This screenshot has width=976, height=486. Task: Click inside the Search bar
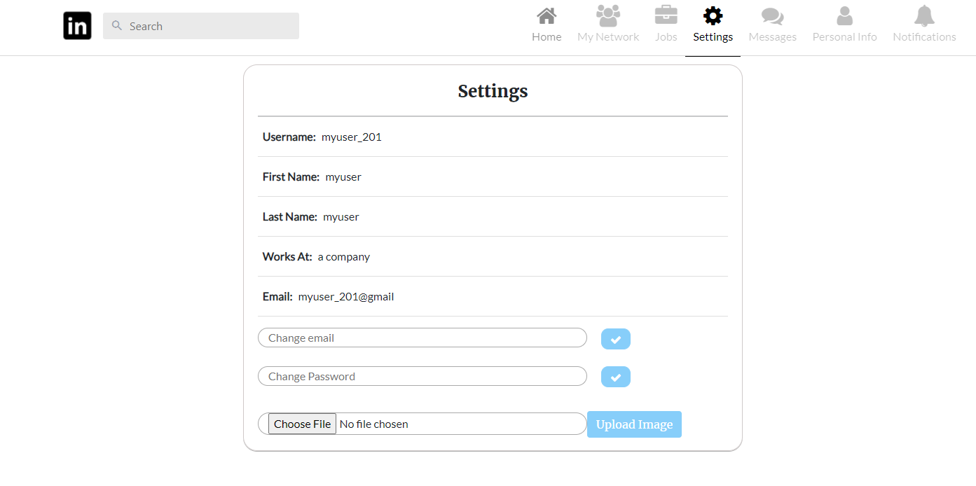coord(201,25)
